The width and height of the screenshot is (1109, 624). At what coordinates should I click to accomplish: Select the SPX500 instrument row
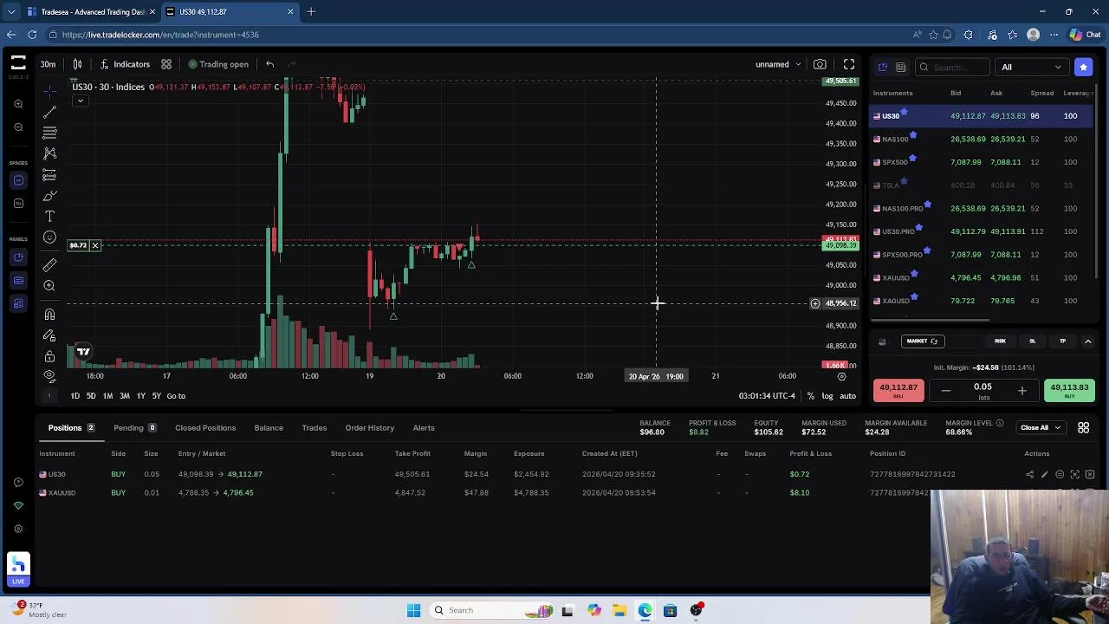[983, 162]
